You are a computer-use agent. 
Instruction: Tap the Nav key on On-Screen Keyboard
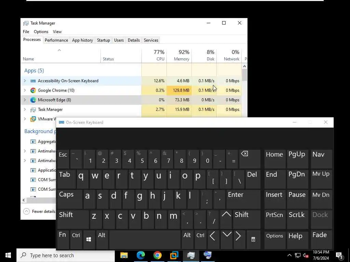tap(321, 159)
